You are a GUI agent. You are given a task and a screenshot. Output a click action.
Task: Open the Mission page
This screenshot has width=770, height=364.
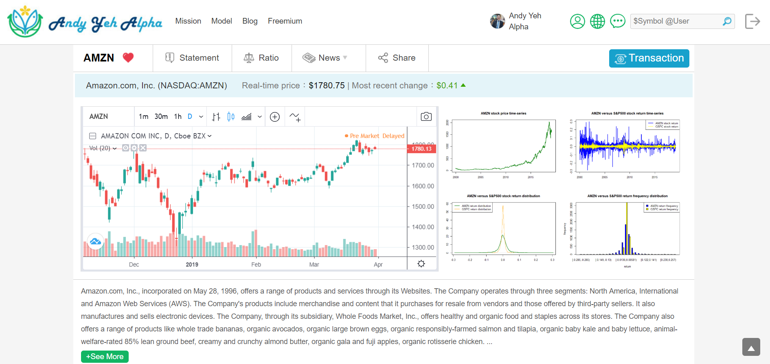click(188, 21)
